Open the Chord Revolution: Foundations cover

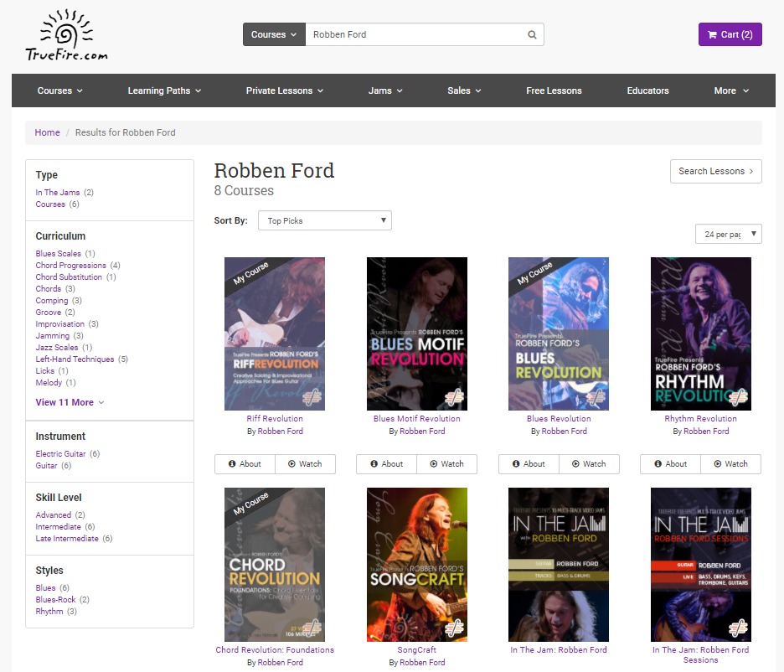point(275,565)
